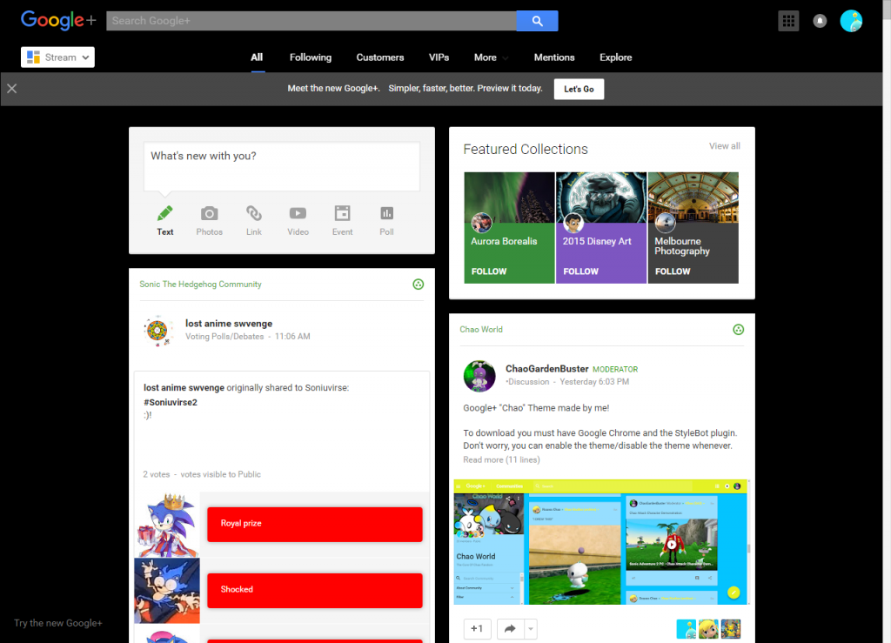Open the Stream navigation dropdown

point(58,57)
